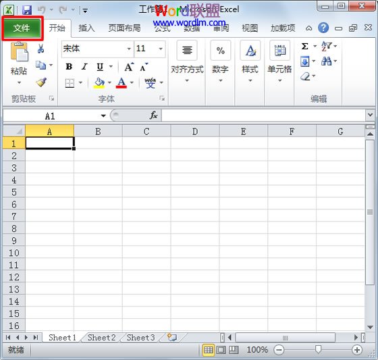Open Excel Help question mark icon

[x=323, y=28]
